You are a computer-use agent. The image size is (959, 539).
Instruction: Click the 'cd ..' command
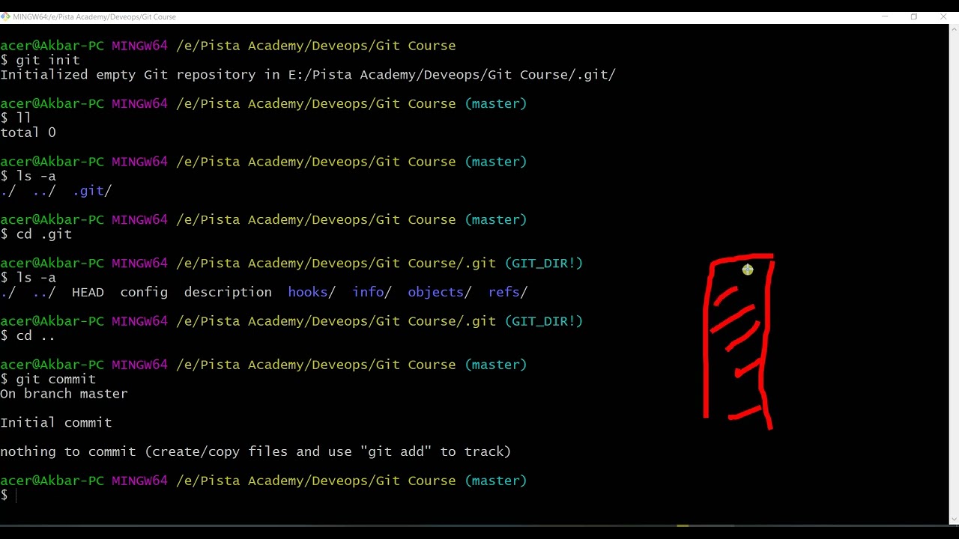35,335
